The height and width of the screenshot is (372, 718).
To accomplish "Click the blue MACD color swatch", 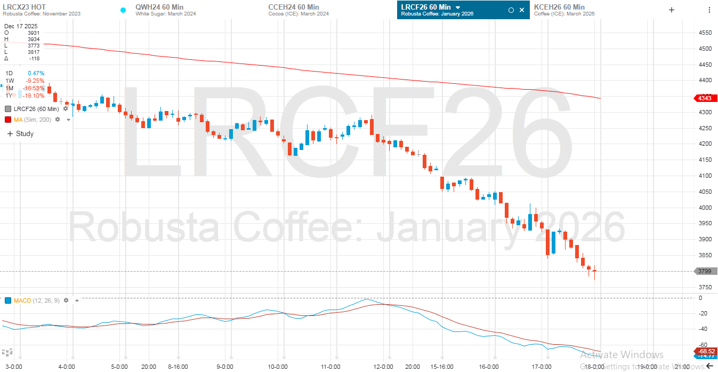I will 8,300.
